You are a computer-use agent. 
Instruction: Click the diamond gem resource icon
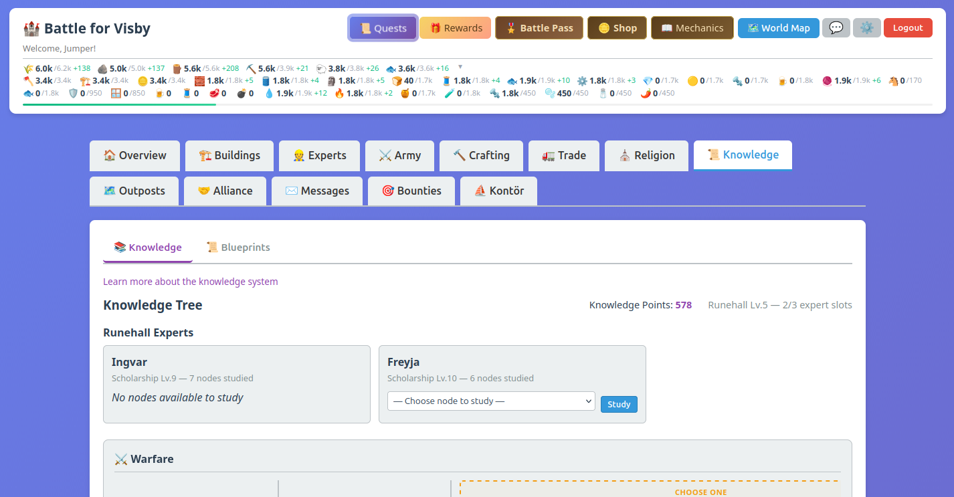(x=648, y=81)
